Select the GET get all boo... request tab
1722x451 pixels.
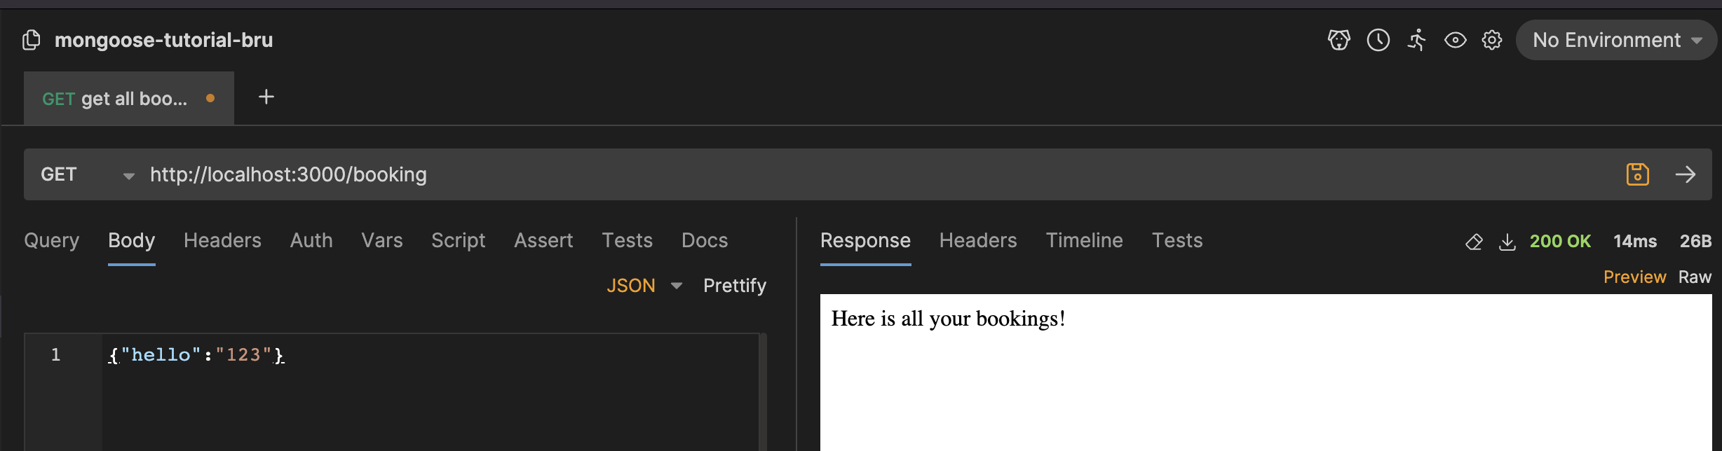(128, 99)
